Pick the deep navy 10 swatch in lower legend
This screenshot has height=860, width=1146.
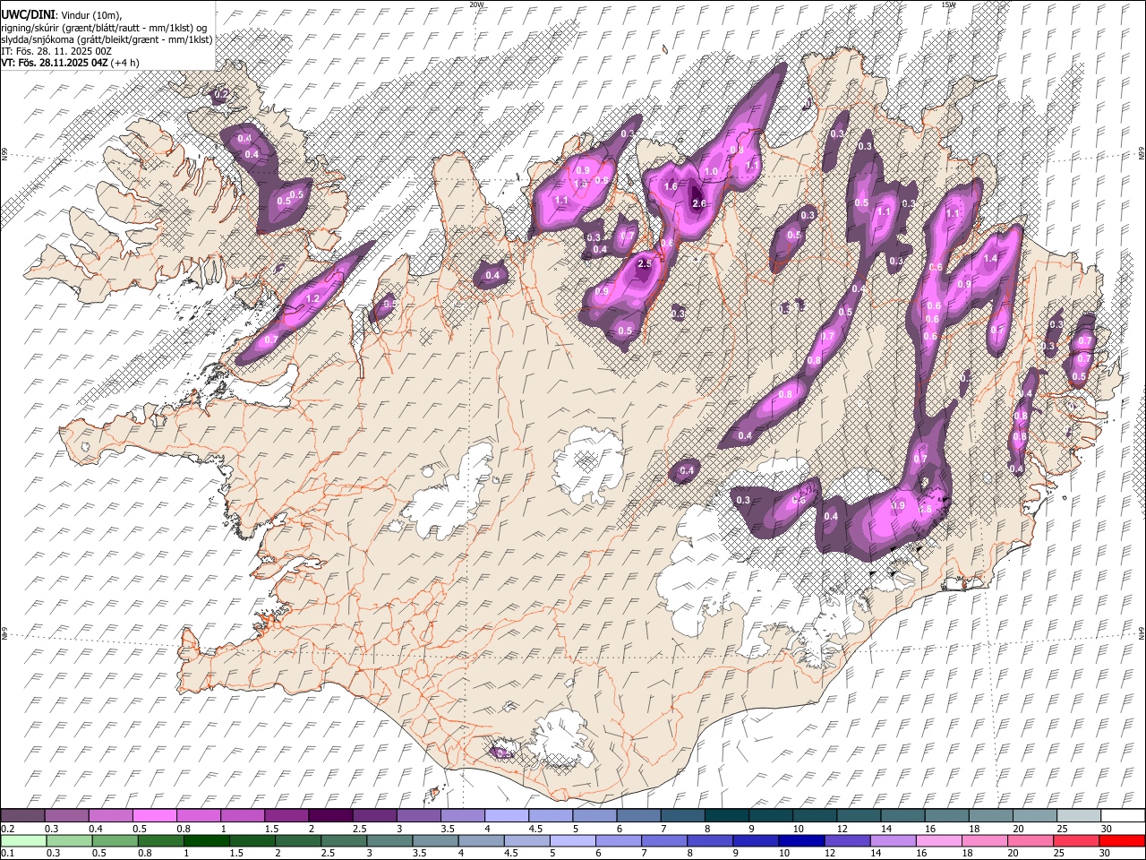[801, 840]
